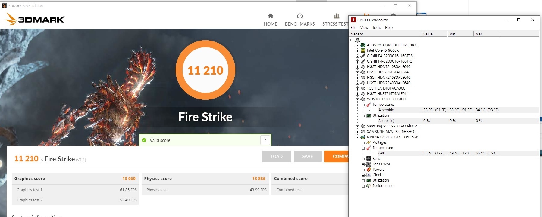The width and height of the screenshot is (542, 217).
Task: Click the SAVE button
Action: [x=308, y=156]
